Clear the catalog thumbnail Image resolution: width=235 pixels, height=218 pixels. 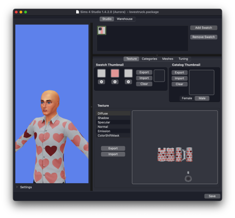pos(179,84)
